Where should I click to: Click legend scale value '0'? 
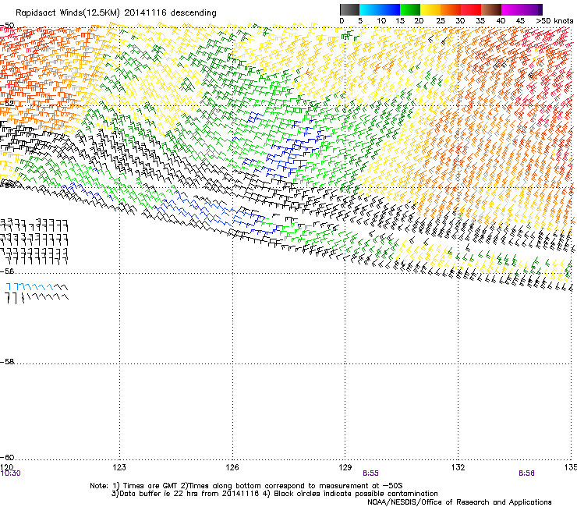click(x=342, y=21)
